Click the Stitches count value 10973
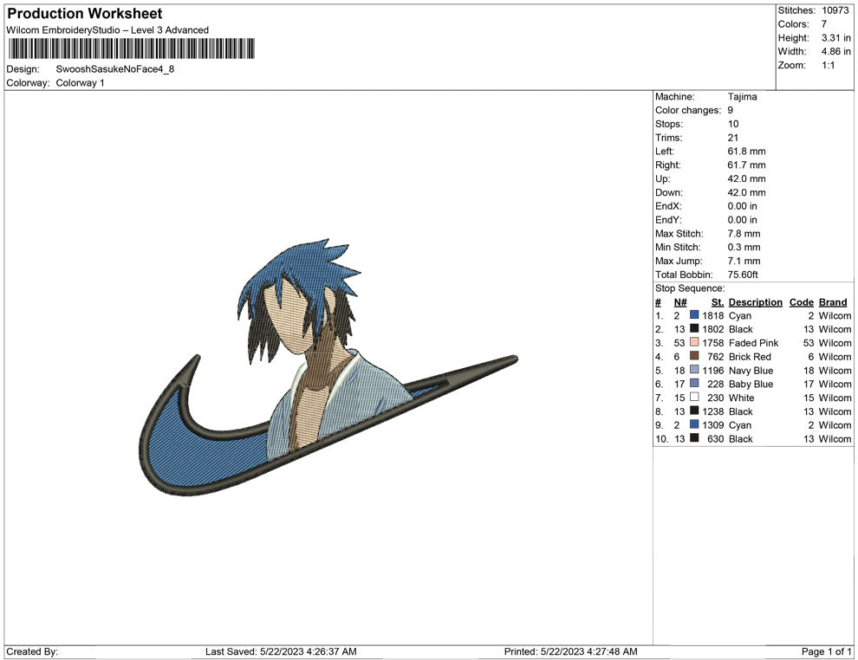 click(835, 10)
